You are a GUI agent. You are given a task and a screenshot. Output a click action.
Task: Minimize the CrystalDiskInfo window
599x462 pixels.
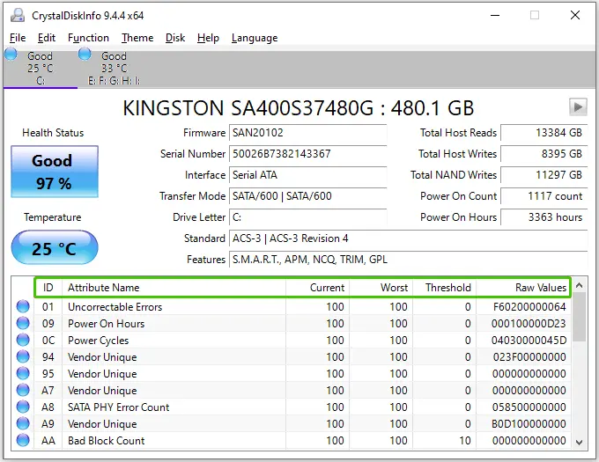pyautogui.click(x=495, y=15)
